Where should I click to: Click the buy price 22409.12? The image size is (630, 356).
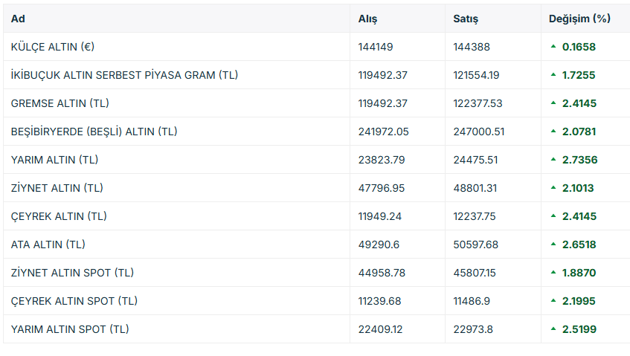coord(381,329)
